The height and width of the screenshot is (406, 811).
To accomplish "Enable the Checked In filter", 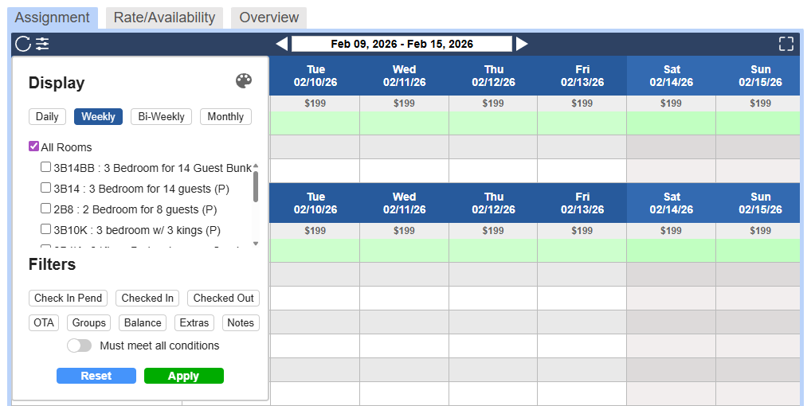I will click(x=147, y=298).
